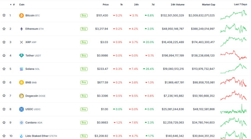Open the Tether USDT coin page
This screenshot has height=139, width=251.
click(x=33, y=56)
